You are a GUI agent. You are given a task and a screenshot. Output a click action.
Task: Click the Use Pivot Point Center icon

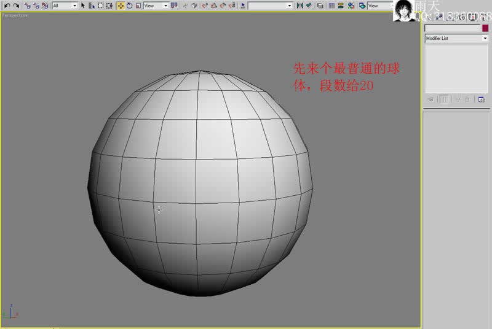(174, 6)
